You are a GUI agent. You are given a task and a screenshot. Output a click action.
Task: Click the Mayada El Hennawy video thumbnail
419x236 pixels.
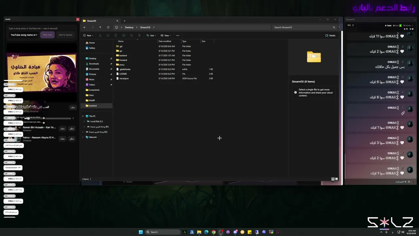[42, 73]
